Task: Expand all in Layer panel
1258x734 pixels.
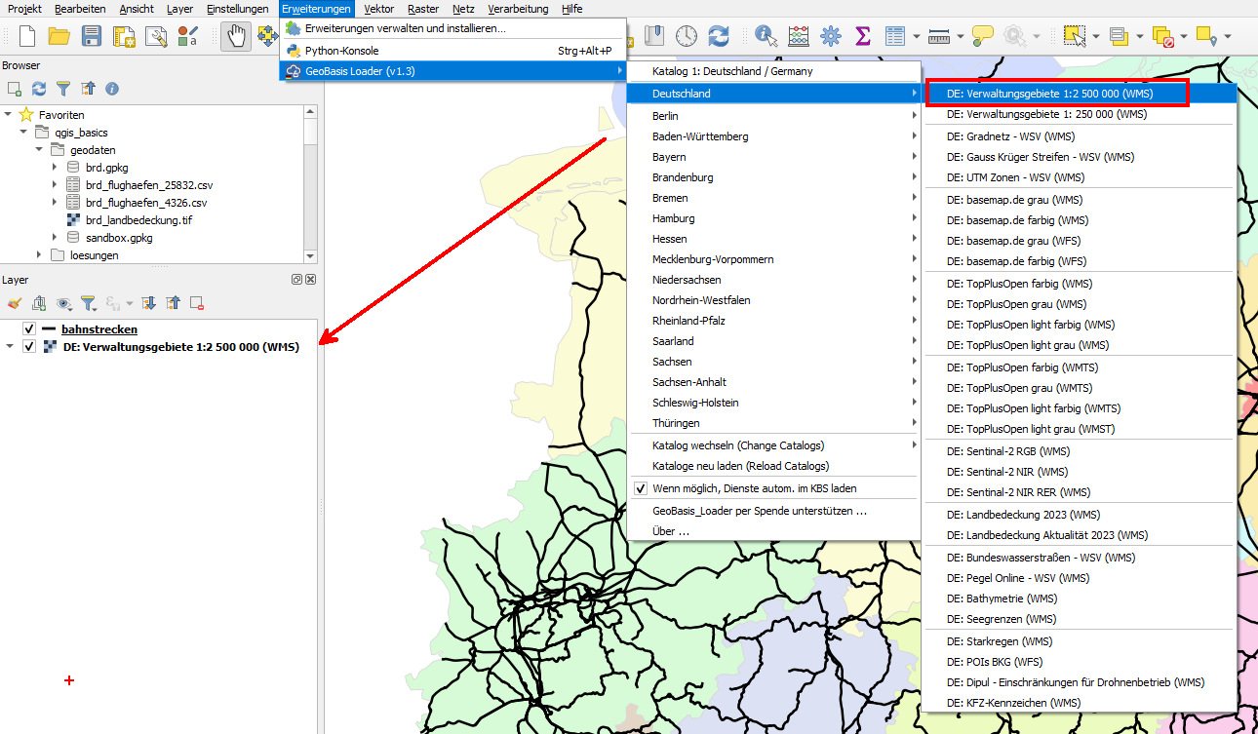Action: (x=149, y=303)
